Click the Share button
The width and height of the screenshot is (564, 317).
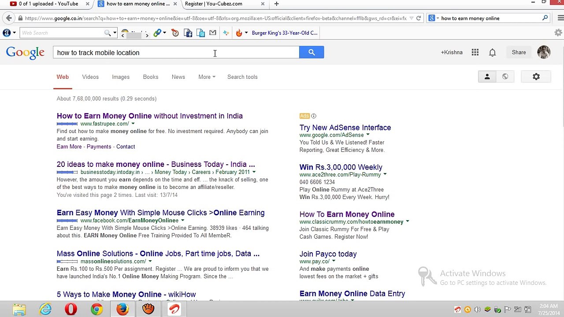click(x=519, y=52)
